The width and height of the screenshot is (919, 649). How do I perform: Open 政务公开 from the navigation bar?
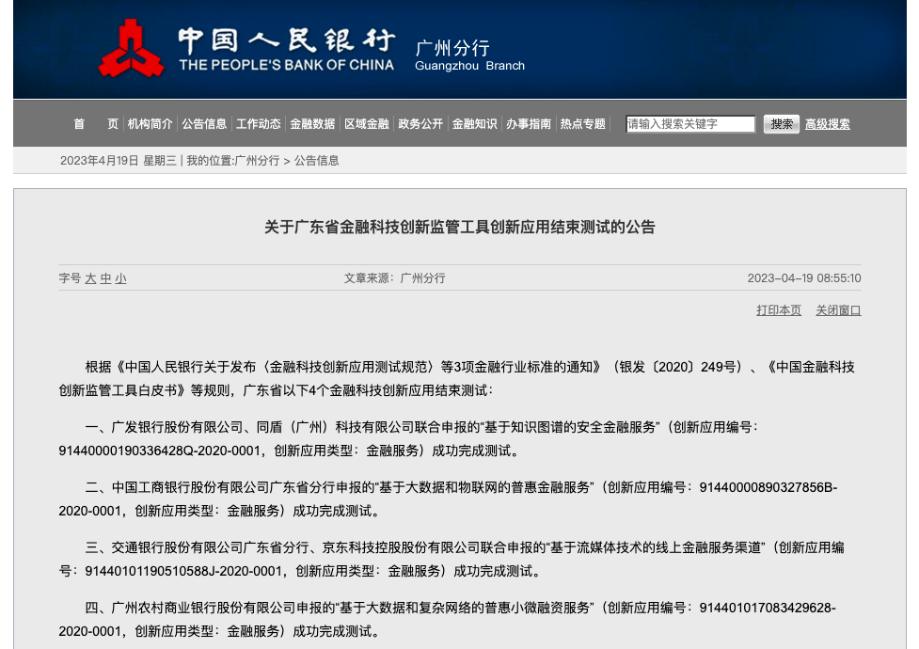click(x=420, y=124)
